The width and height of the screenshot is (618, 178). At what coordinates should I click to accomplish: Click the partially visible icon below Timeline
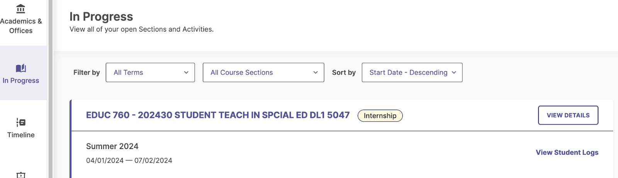coord(21,175)
